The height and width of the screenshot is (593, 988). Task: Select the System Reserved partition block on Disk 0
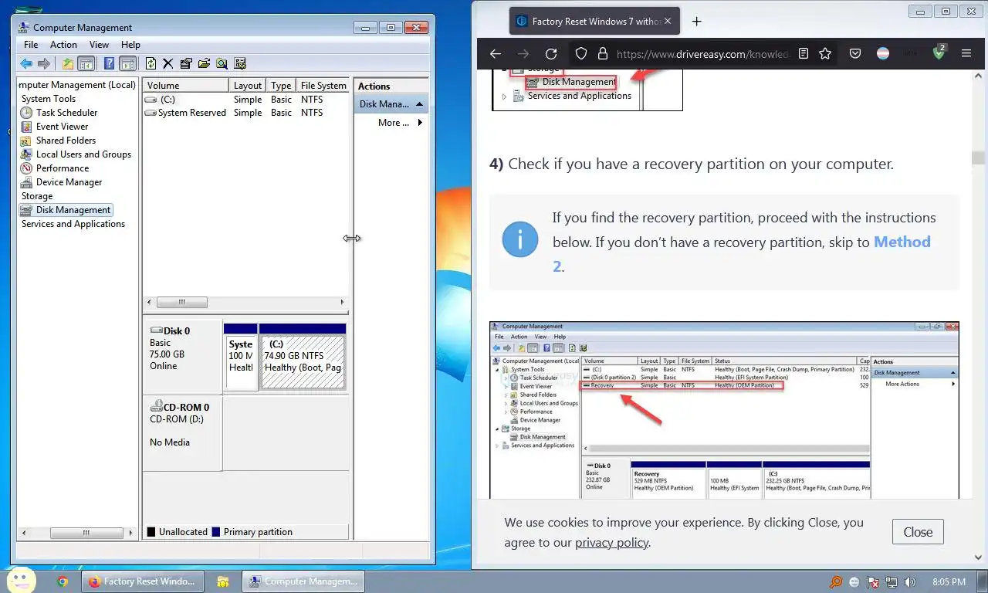[x=241, y=357]
